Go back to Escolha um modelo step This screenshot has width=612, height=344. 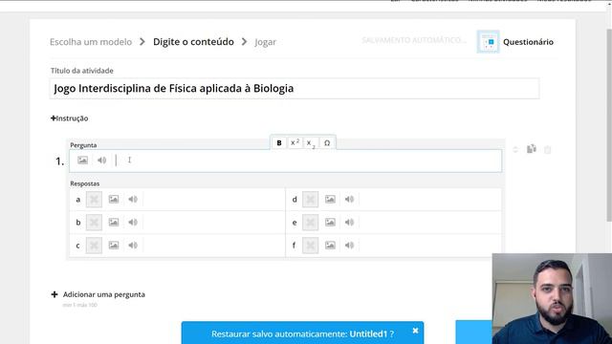91,42
